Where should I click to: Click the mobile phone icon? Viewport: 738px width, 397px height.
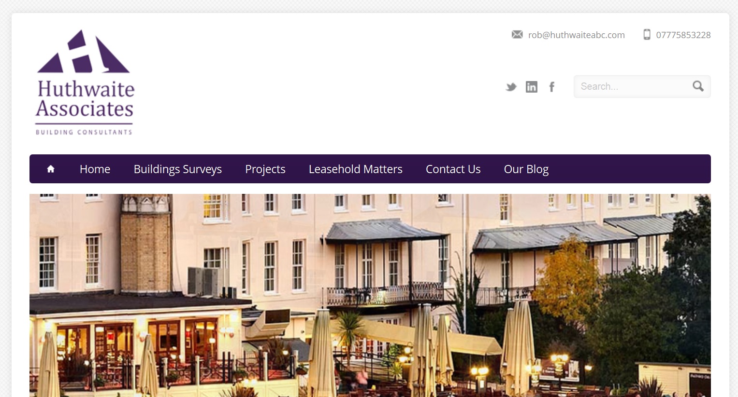click(647, 34)
